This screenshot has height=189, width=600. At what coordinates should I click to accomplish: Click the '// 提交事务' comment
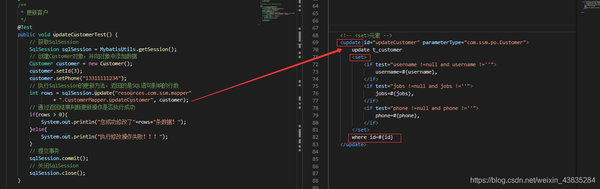point(44,151)
